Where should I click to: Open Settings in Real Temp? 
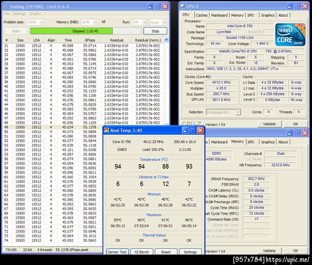(x=190, y=252)
